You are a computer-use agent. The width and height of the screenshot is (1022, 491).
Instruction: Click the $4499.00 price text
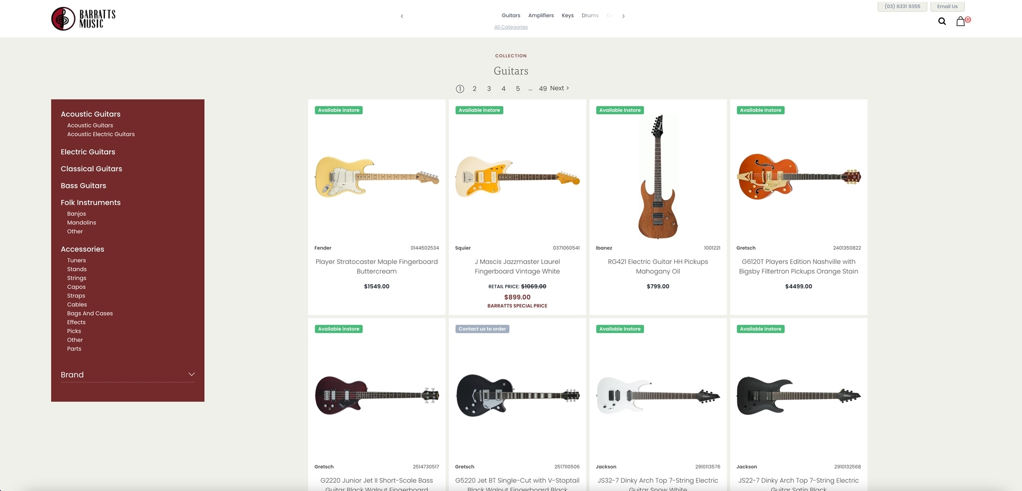coord(798,287)
